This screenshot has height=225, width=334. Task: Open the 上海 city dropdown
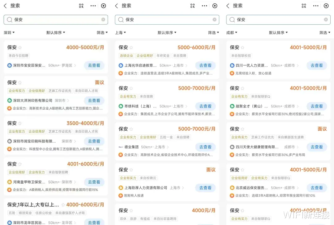point(121,32)
